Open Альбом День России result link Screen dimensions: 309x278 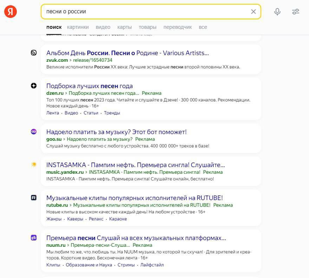127,53
